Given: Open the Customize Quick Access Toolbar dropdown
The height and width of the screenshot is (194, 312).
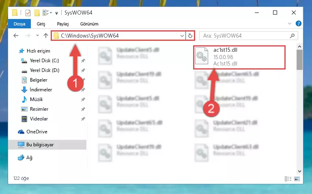Looking at the screenshot, I should pyautogui.click(x=57, y=13).
